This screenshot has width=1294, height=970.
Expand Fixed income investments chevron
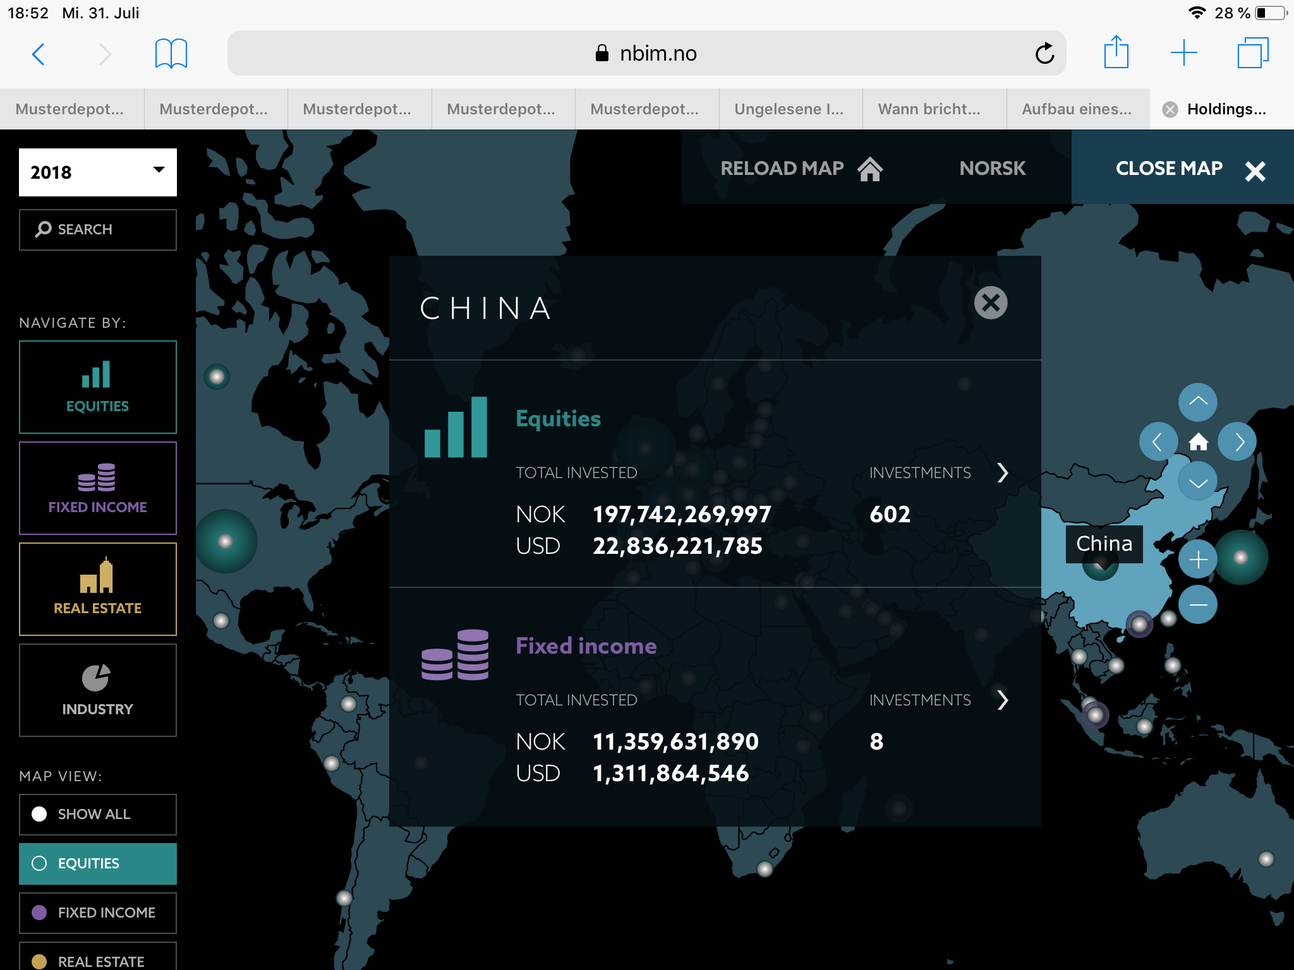[1003, 700]
